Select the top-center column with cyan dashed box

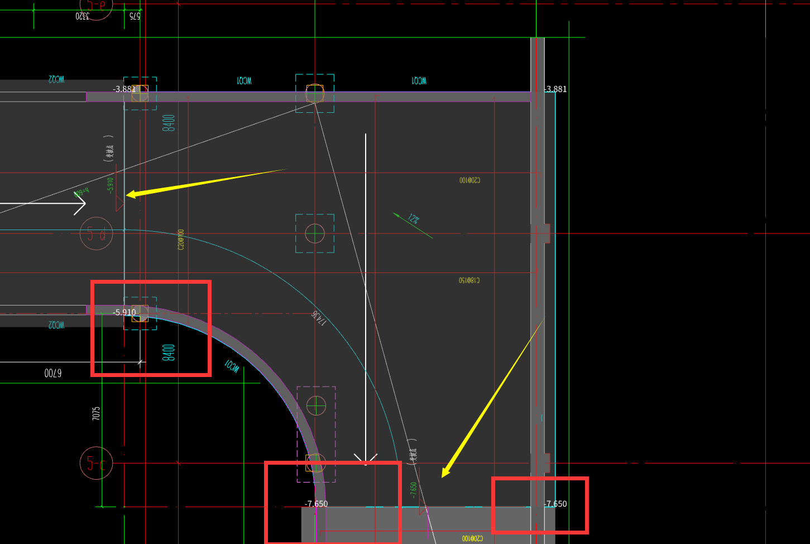(x=315, y=93)
